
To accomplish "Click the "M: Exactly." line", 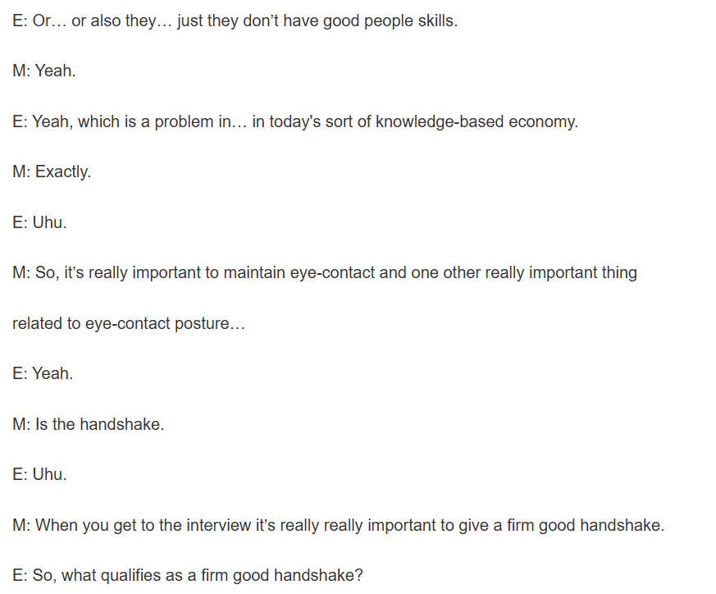I will point(52,172).
